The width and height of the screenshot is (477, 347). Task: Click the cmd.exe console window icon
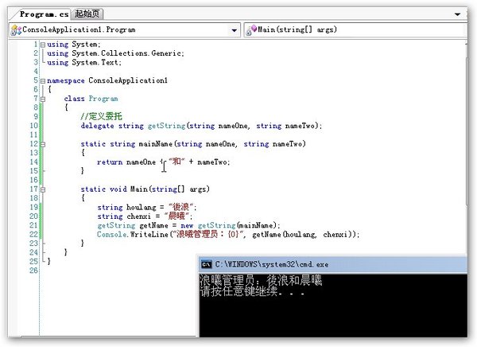pyautogui.click(x=206, y=263)
